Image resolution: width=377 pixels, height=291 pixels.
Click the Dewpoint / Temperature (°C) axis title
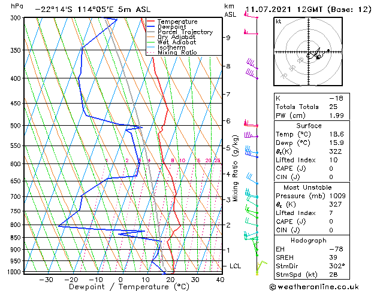129,287
